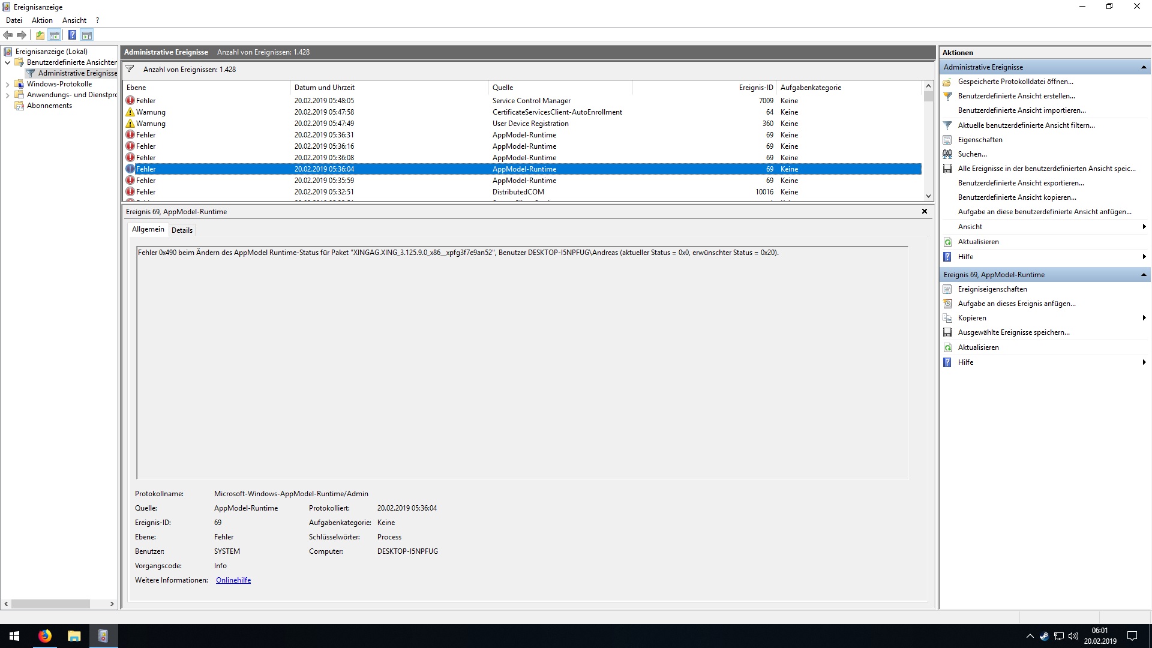Select the Ereignisanzeige (Lokal) root node
The image size is (1152, 648).
coord(51,52)
